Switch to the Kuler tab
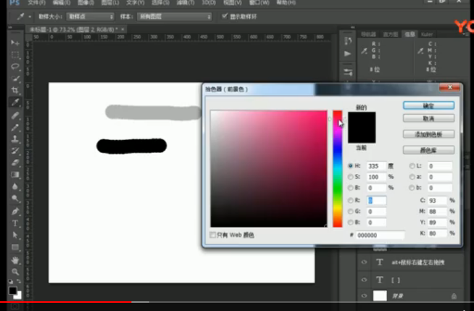The image size is (474, 311). [427, 34]
